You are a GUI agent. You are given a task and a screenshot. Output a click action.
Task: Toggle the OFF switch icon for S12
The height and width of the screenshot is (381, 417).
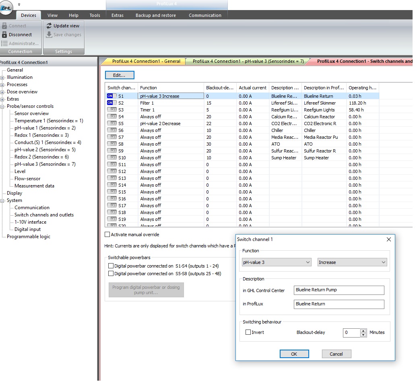coord(112,171)
